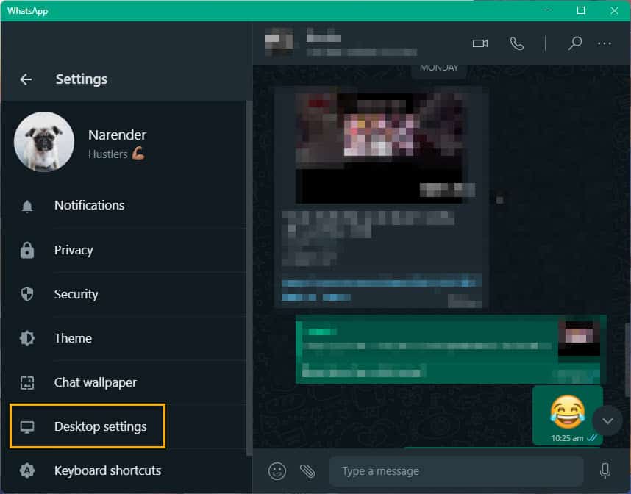The width and height of the screenshot is (631, 494).
Task: Start a video call with the contact
Action: tap(480, 43)
